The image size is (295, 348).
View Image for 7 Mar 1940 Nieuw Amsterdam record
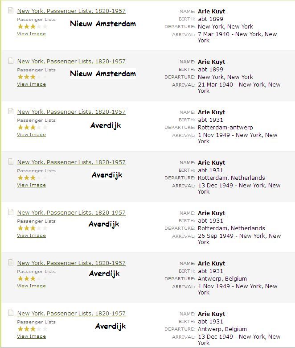click(31, 34)
